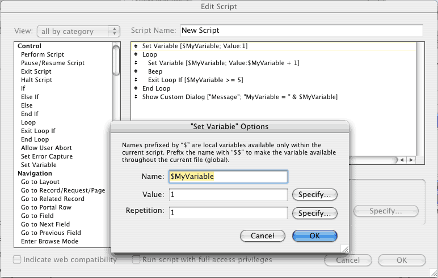Click reorder handle beside Loop step
This screenshot has width=438, height=278.
[136, 54]
